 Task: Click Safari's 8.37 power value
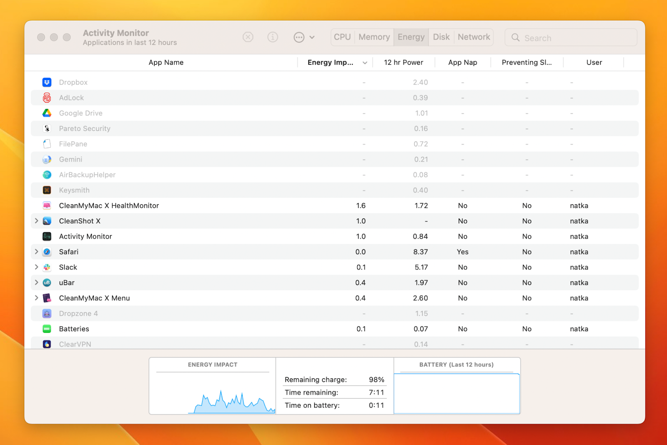tap(421, 252)
